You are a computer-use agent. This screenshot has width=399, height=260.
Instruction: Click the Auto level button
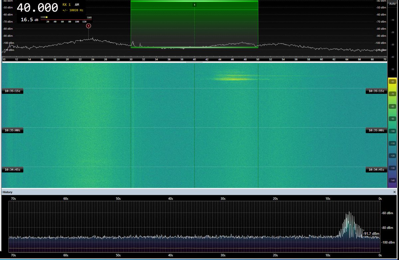click(392, 4)
